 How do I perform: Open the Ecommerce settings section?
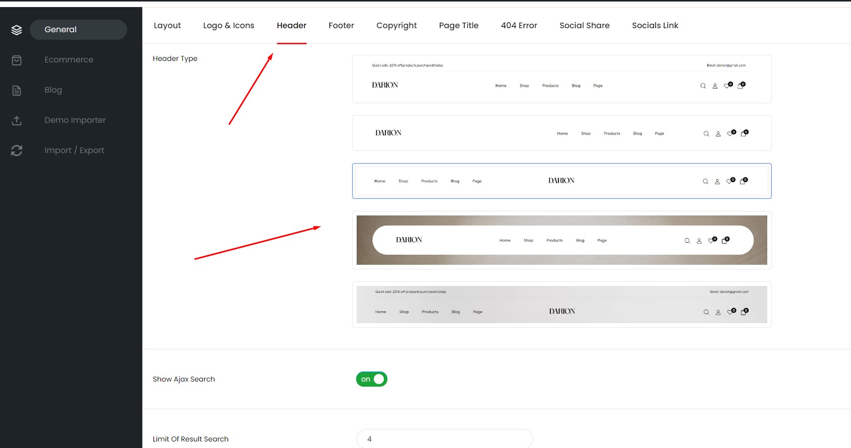[x=69, y=60]
